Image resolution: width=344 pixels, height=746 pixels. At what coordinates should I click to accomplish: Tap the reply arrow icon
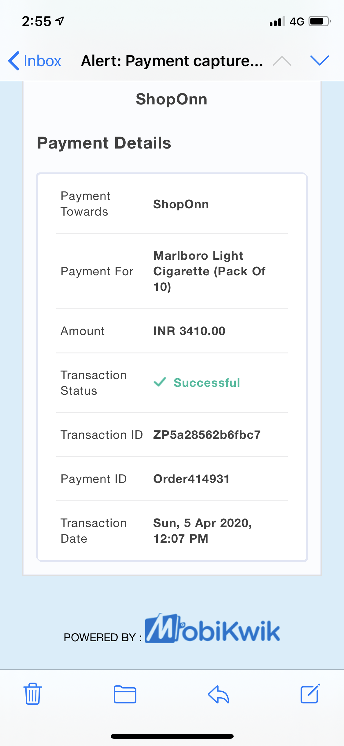[x=218, y=694]
